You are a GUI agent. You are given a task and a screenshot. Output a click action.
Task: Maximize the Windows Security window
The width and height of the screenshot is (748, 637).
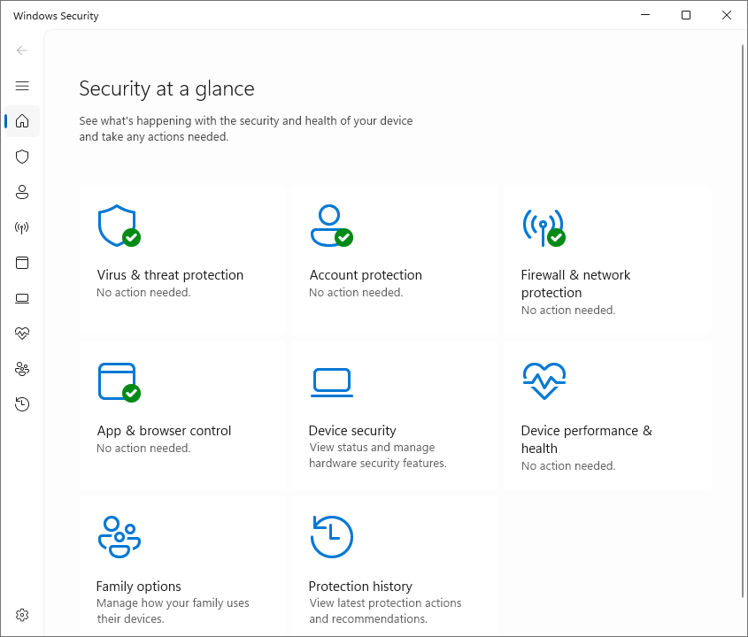pos(686,15)
